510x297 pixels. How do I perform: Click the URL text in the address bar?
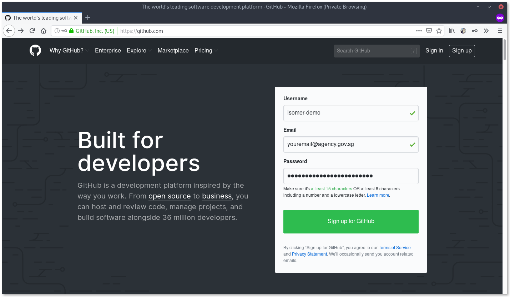tap(141, 31)
